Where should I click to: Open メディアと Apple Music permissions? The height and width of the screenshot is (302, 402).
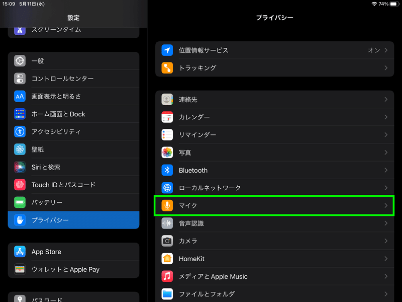pyautogui.click(x=274, y=276)
